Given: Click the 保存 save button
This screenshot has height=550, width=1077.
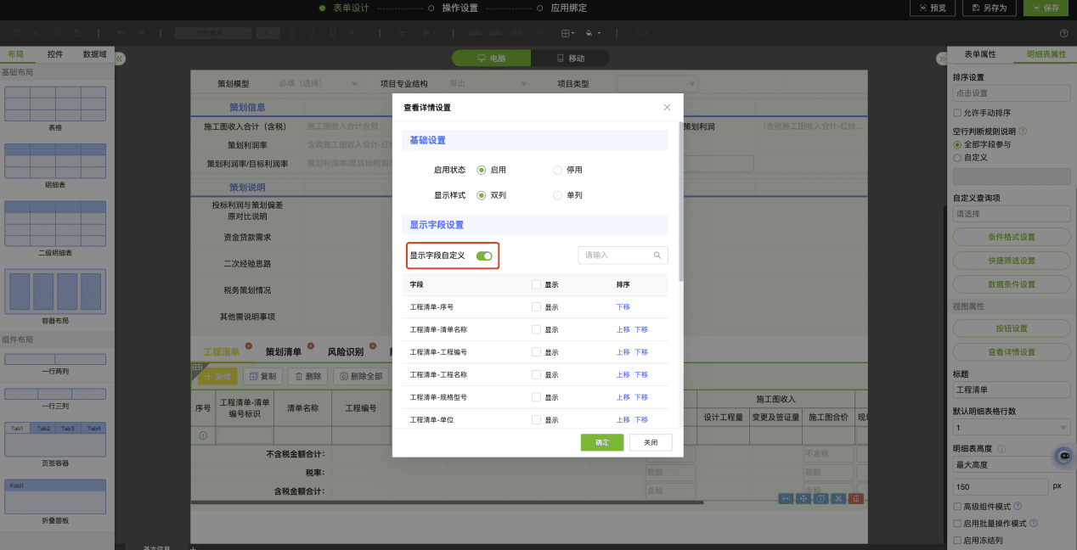Looking at the screenshot, I should point(1046,8).
